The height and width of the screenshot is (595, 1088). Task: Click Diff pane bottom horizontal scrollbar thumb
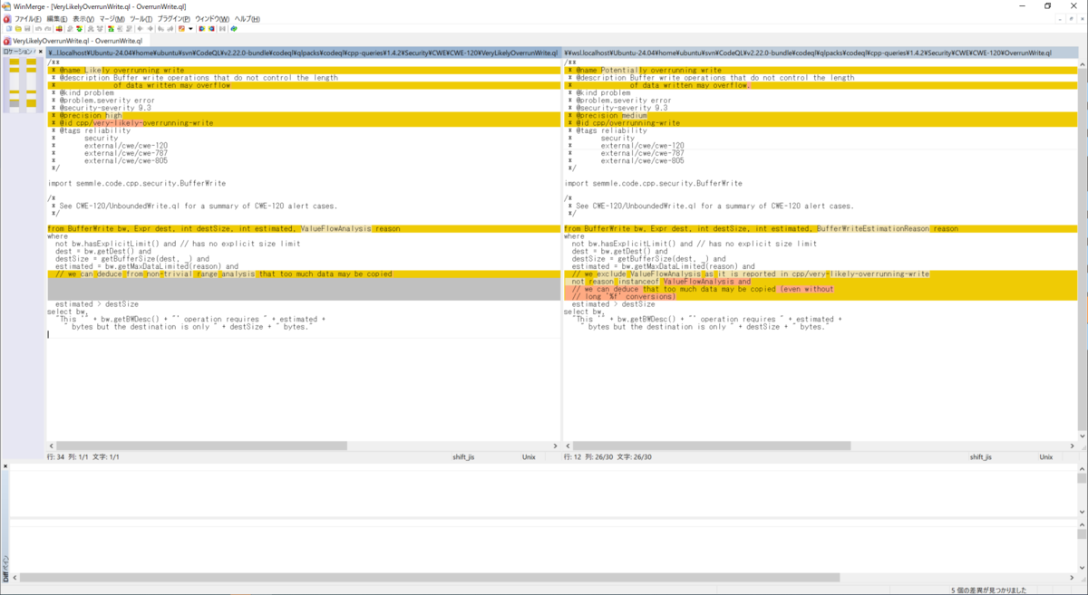(429, 577)
